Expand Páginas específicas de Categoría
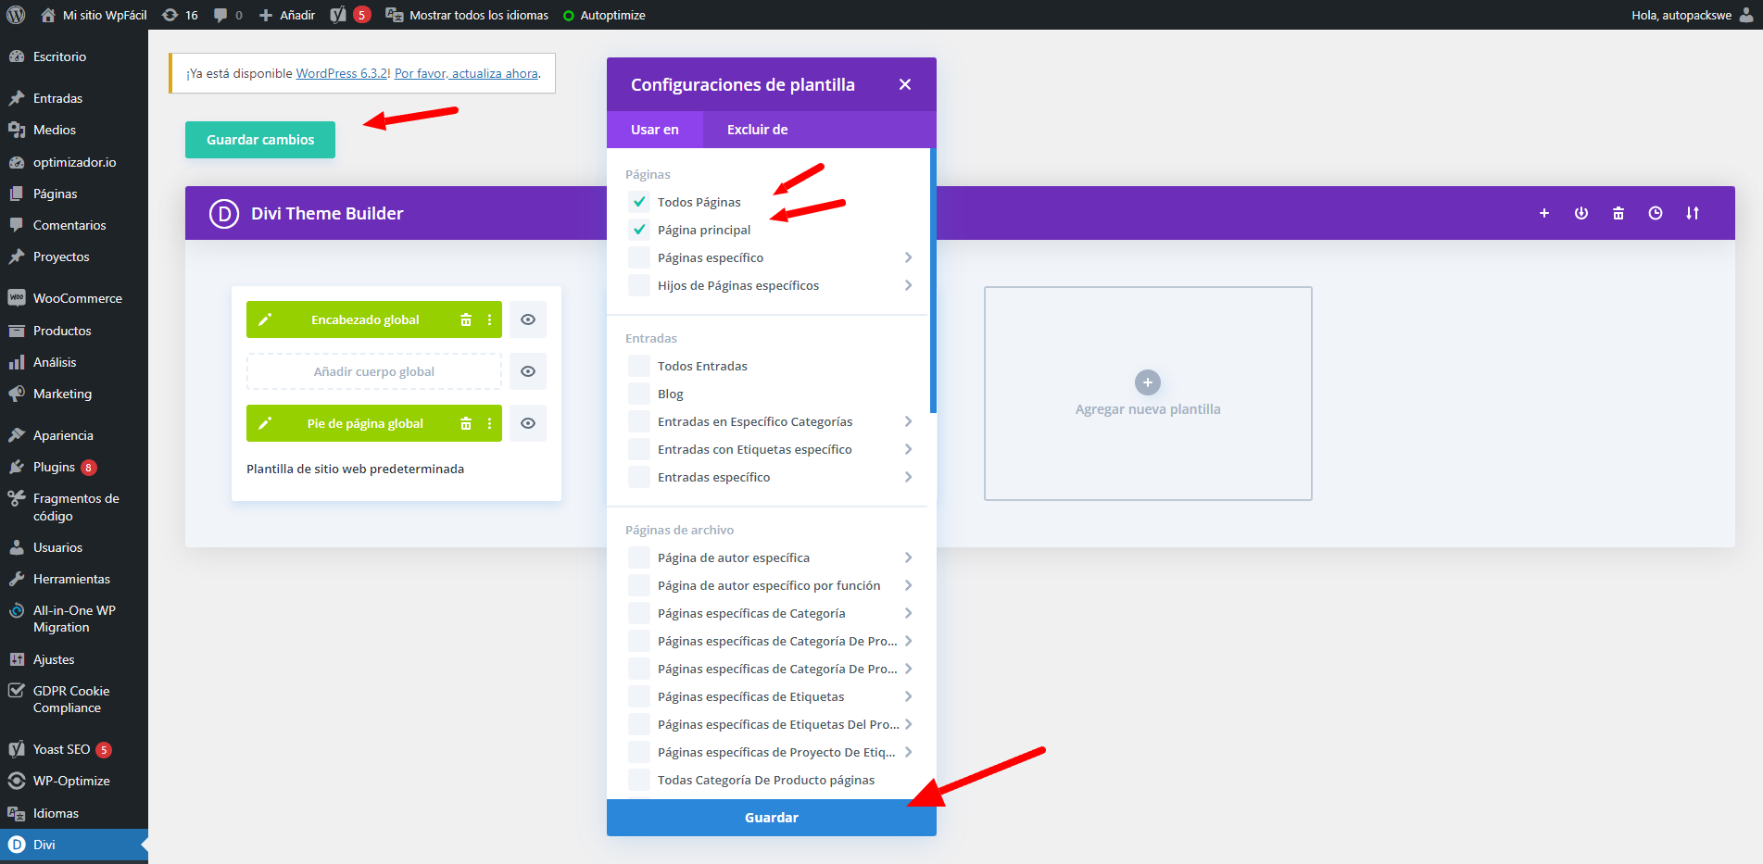This screenshot has width=1763, height=864. 908,613
